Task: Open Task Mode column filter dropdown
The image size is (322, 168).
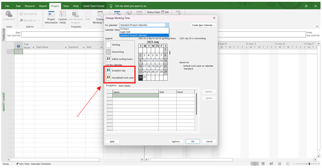Action: point(33,48)
